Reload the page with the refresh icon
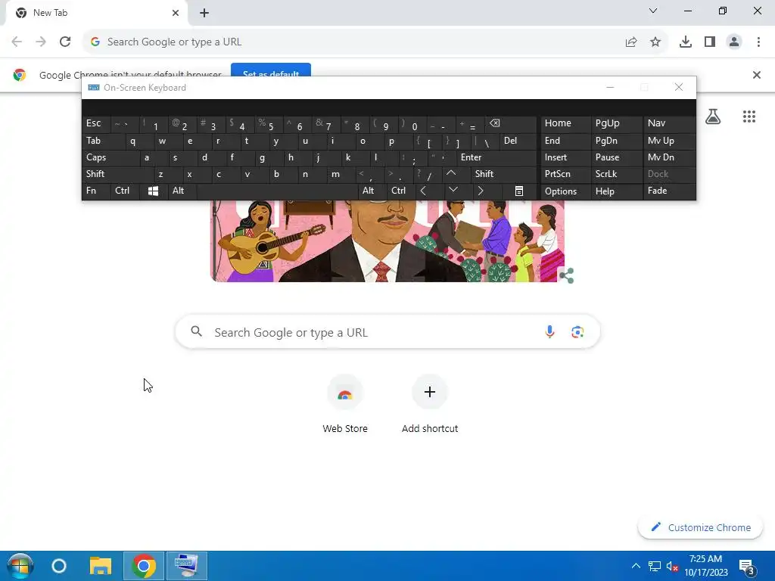 pos(65,42)
